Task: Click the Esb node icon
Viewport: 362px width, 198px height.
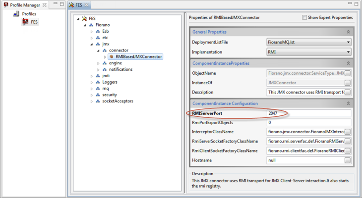Action: (x=98, y=31)
